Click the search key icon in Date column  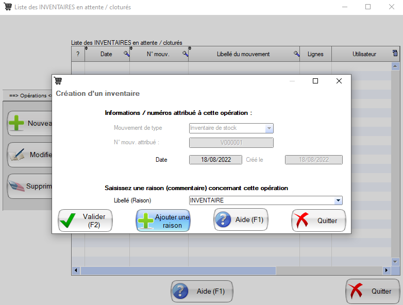tap(126, 54)
